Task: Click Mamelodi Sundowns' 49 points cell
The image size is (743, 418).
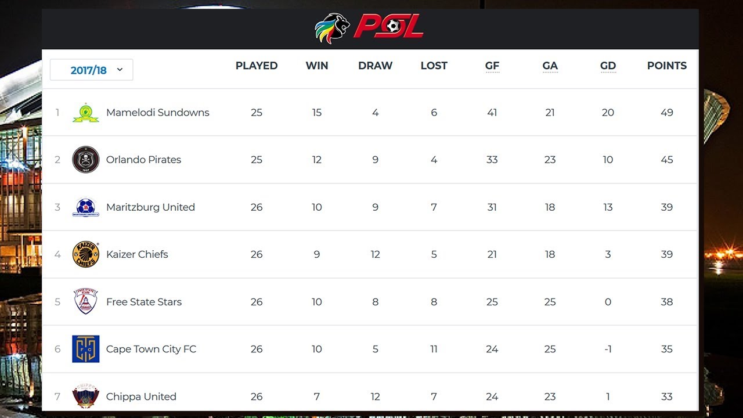Action: (666, 113)
